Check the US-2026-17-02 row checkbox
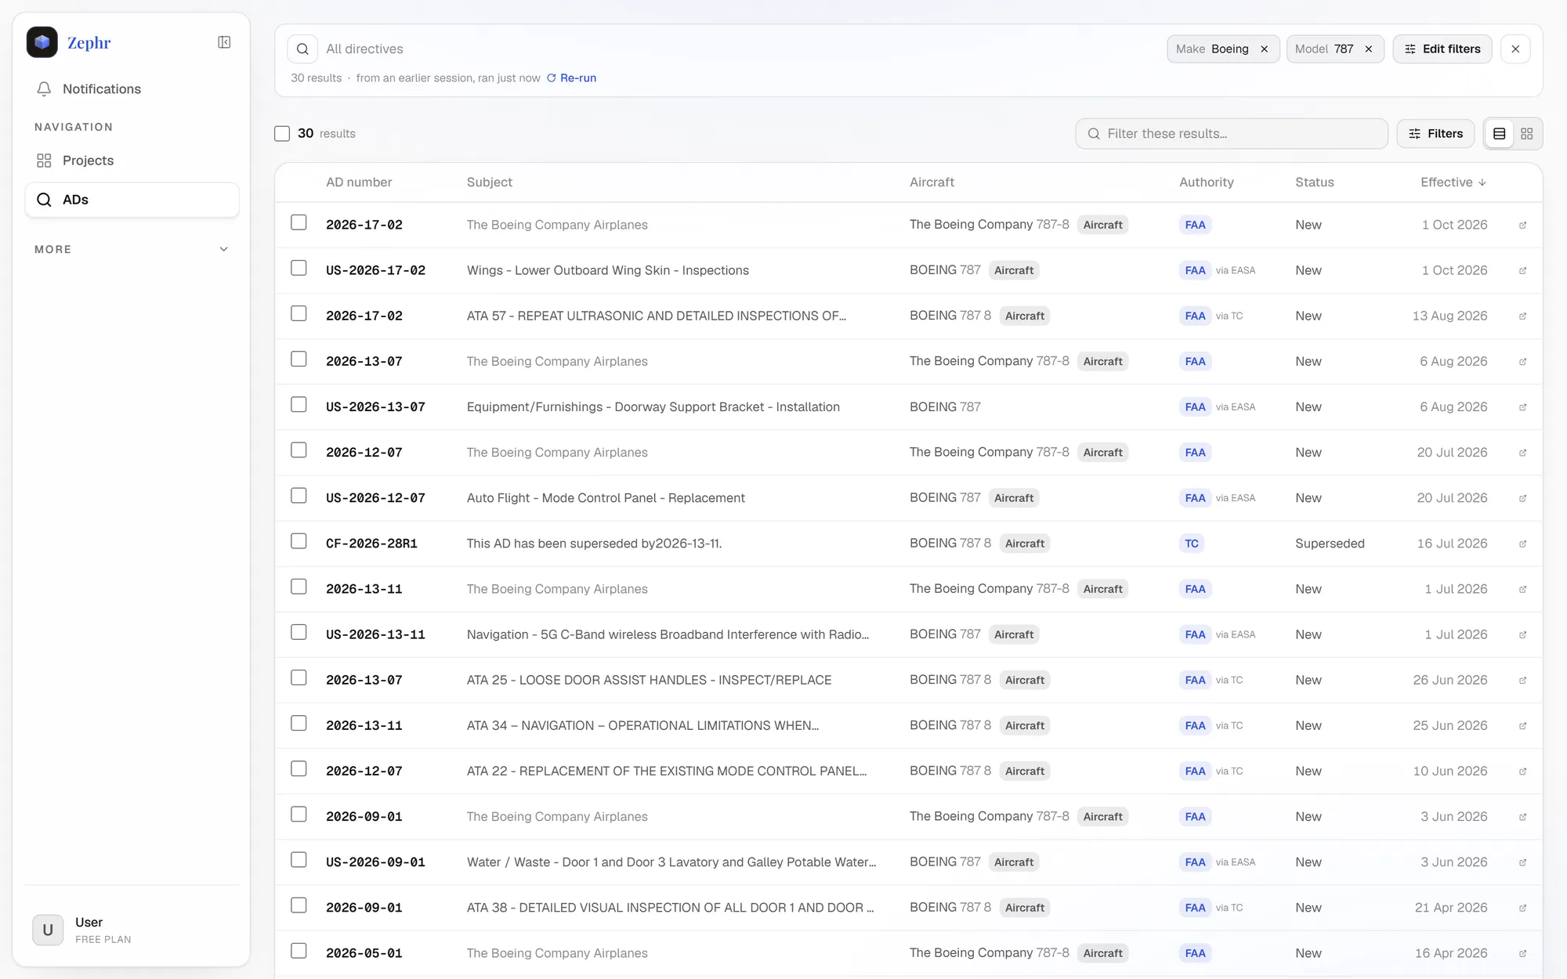 tap(299, 268)
